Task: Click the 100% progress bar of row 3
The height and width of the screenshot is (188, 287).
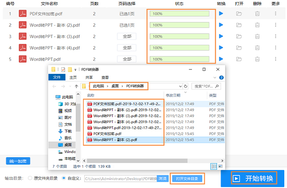Action: [x=179, y=36]
